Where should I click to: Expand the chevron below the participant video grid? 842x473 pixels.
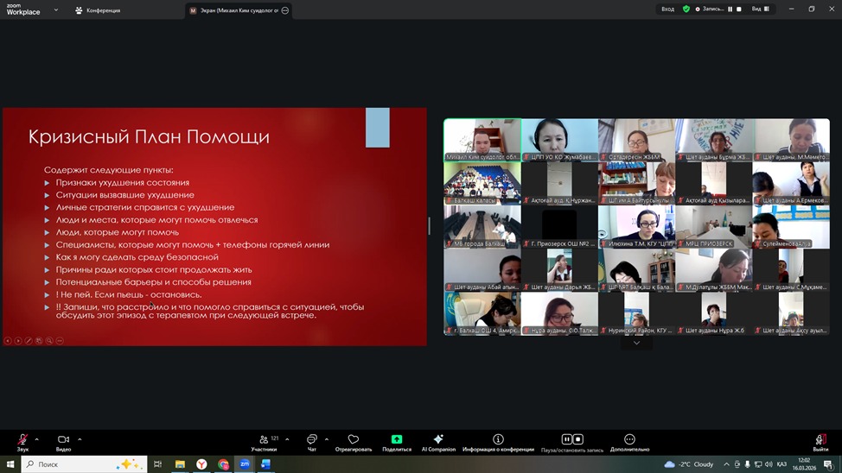tap(636, 343)
